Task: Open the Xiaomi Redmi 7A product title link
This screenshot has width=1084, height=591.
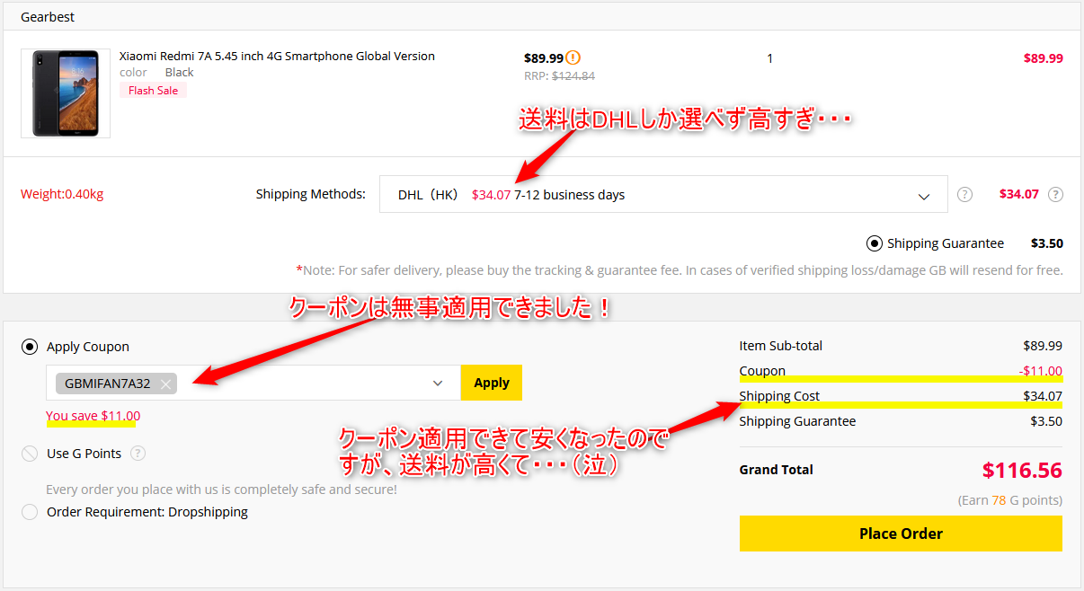Action: coord(277,56)
